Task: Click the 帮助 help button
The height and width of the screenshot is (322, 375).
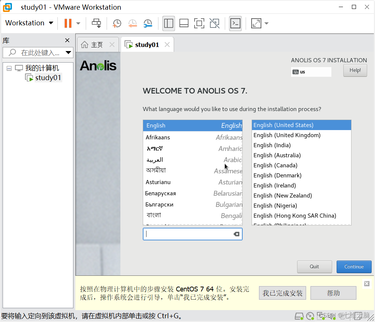Action: coord(333,293)
